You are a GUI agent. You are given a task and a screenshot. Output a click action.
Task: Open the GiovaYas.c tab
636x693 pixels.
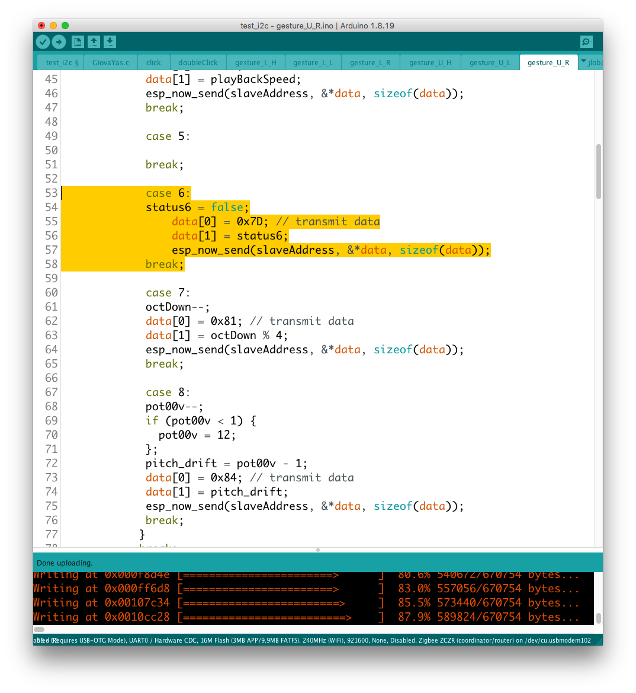pyautogui.click(x=110, y=62)
